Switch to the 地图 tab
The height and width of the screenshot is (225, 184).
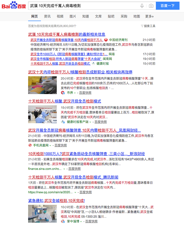tap(136, 16)
